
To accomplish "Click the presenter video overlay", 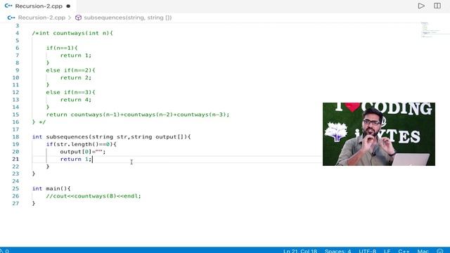I will 379,134.
